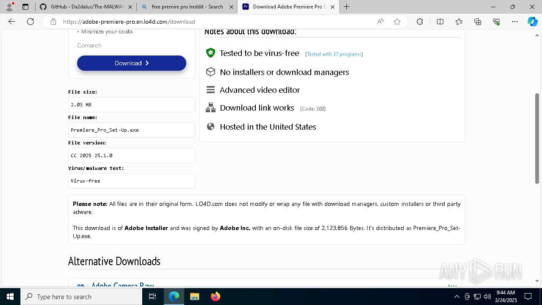
Task: Click the address bar URL
Action: point(129,22)
